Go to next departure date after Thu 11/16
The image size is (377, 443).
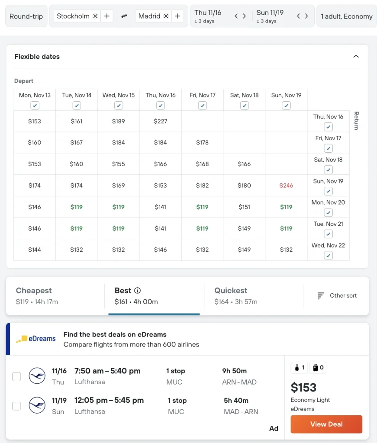(244, 16)
